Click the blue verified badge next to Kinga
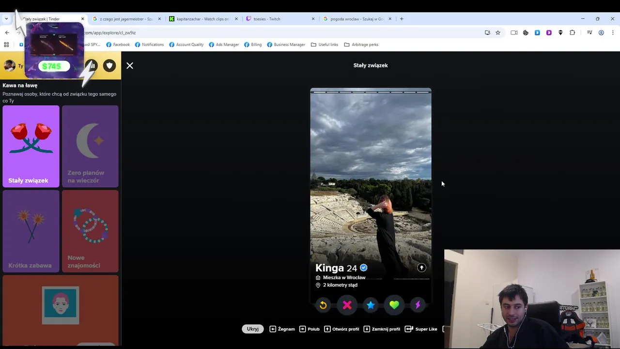Screen dimensions: 620x349 pos(364,268)
